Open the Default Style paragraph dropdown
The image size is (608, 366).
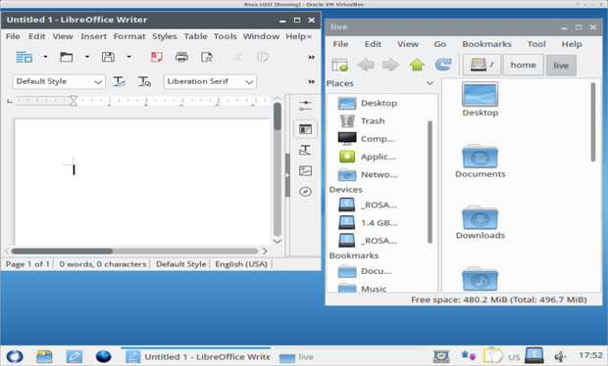pyautogui.click(x=59, y=81)
